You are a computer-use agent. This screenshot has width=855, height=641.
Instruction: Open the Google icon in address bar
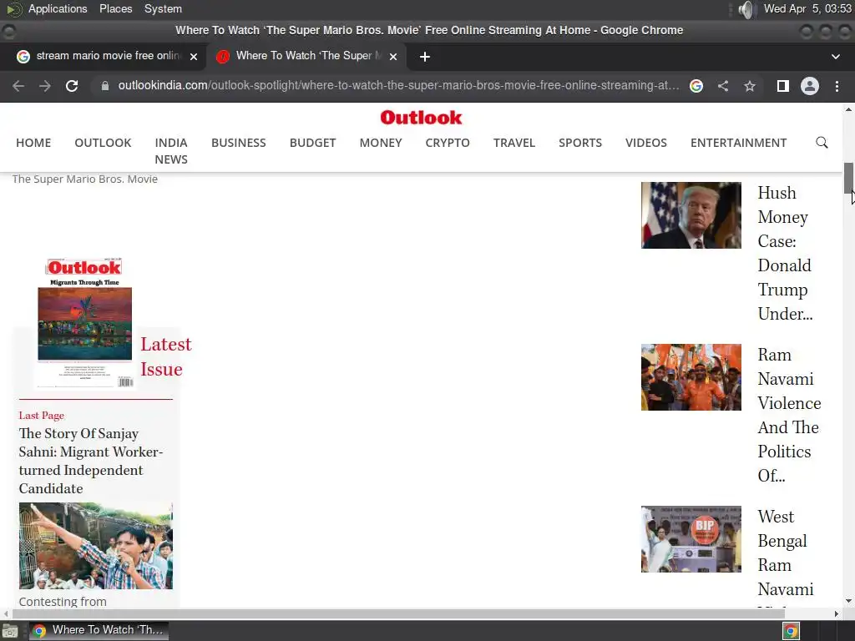tap(696, 86)
